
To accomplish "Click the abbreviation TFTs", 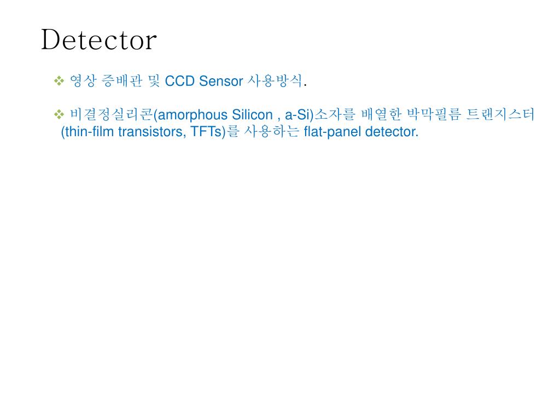I will pos(206,132).
